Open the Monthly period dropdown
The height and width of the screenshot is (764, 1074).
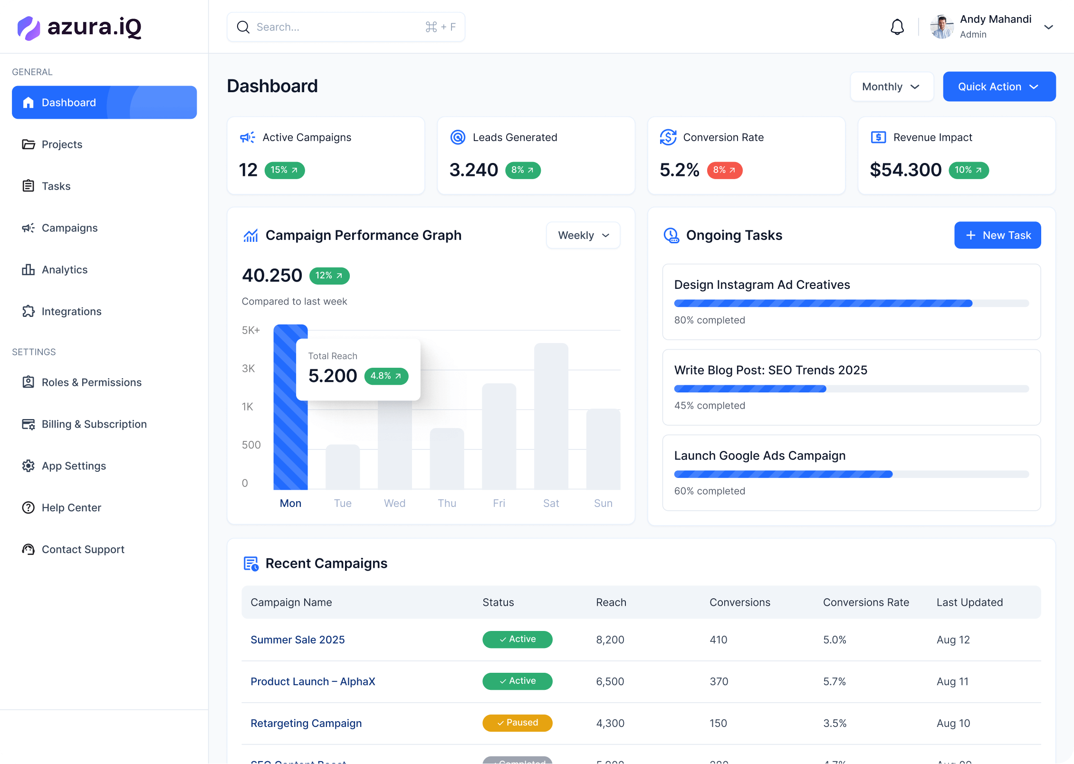point(892,86)
